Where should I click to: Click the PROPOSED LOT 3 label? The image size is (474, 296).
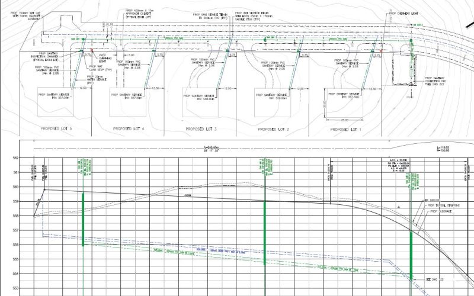coord(201,128)
